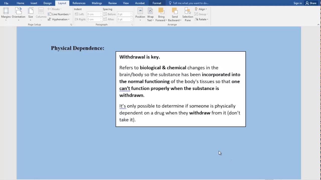Open the object Position gallery
The width and height of the screenshot is (321, 180).
[140, 14]
